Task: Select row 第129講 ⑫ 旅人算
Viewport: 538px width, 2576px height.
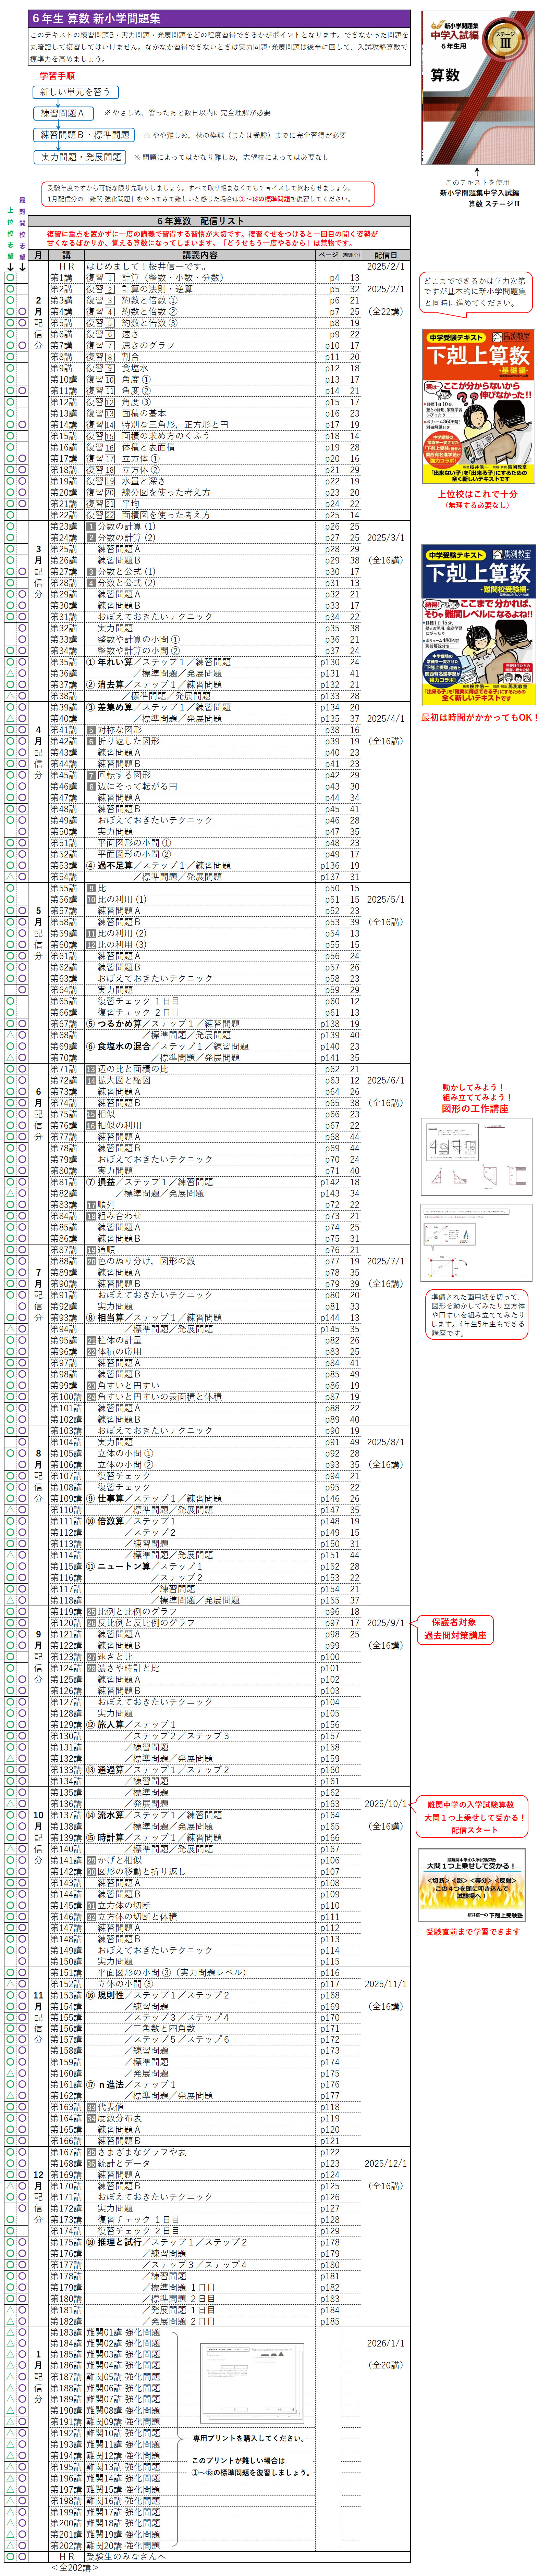Action: (x=205, y=1725)
